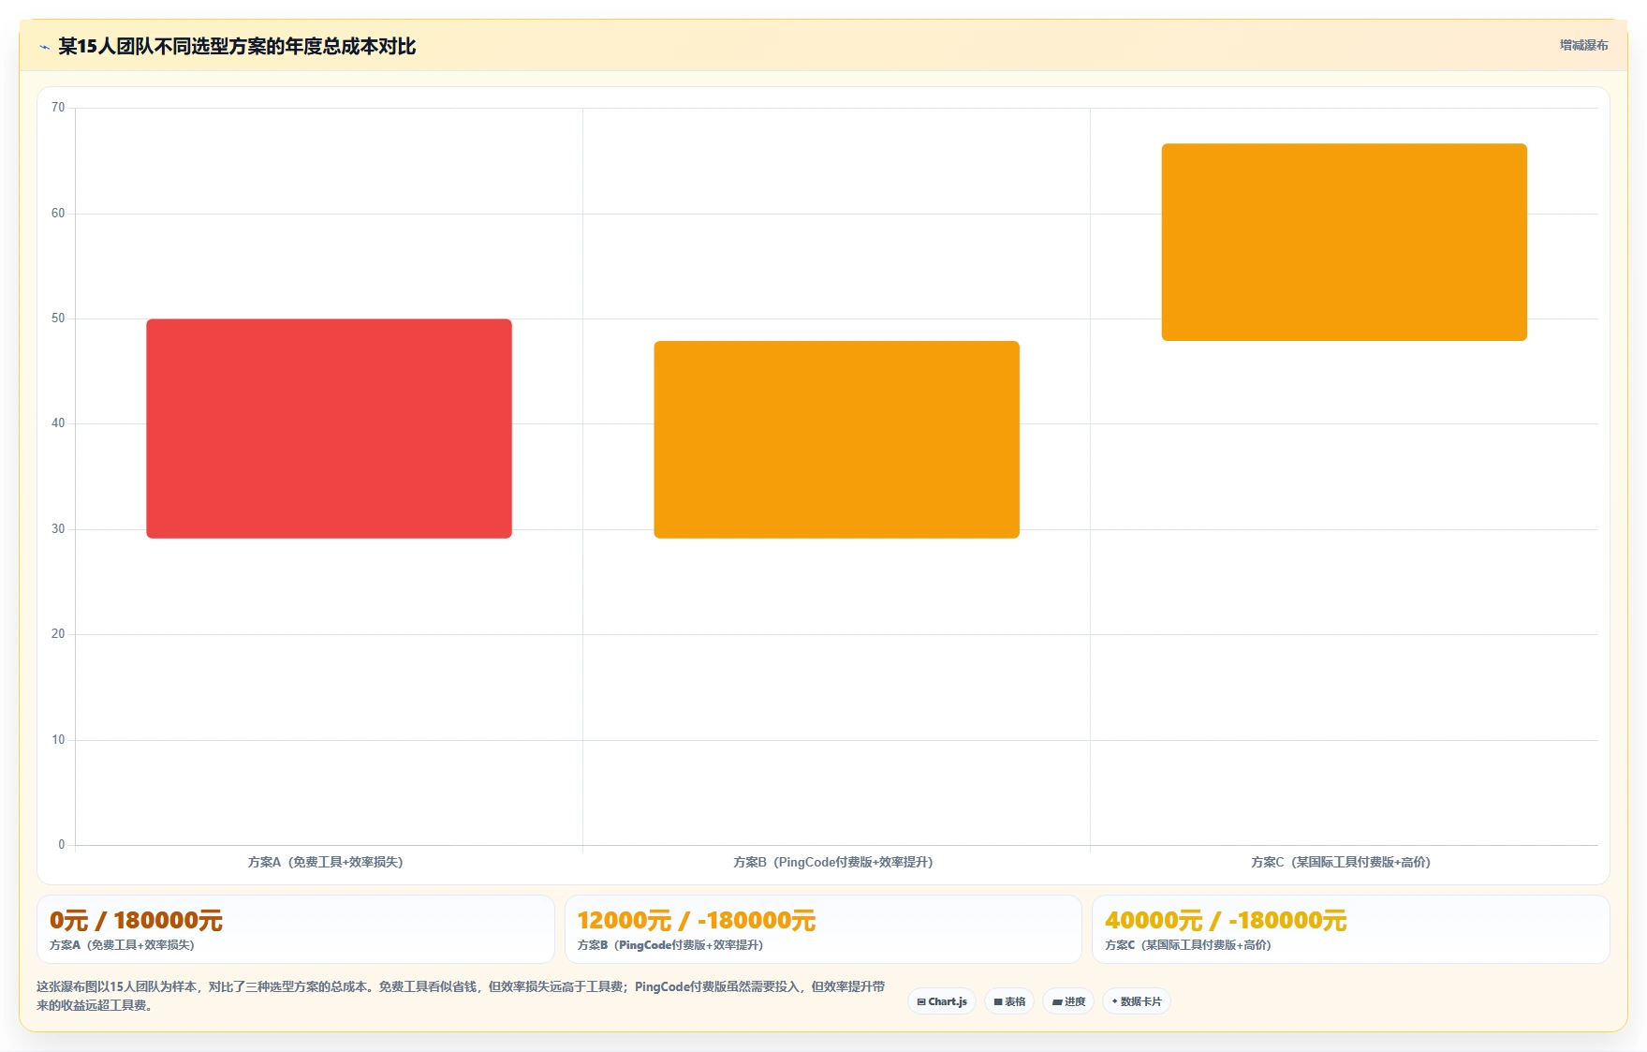1647x1052 pixels.
Task: Click the x-axis label 方案C（某国际工具付费版+高价）
Action: pos(1341,862)
